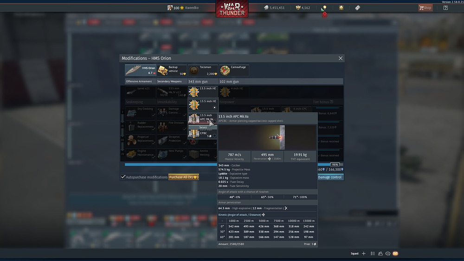
Task: Open the player profile avatar for Kweedko
Action: point(170,8)
